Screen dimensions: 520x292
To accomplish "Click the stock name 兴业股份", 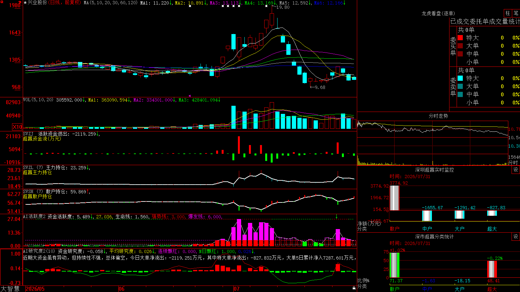I will [x=37, y=3].
